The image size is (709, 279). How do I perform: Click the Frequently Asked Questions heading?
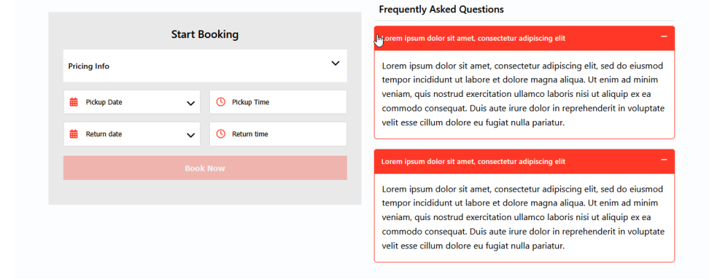[441, 10]
